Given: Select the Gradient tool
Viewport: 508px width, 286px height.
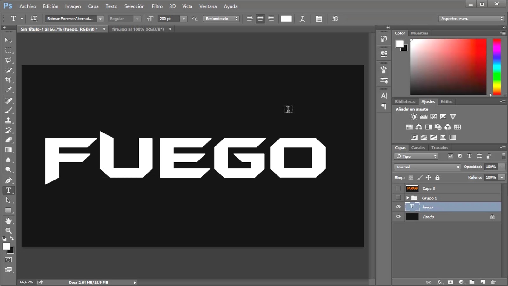Looking at the screenshot, I should click(9, 150).
